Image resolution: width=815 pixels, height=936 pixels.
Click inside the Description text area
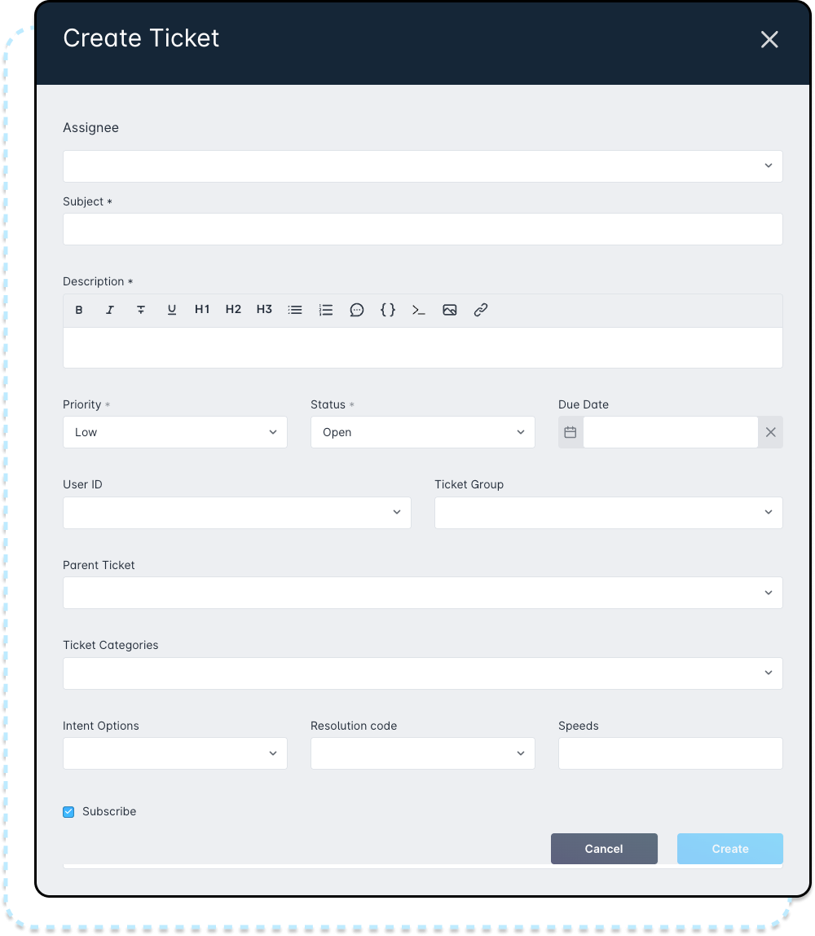(x=423, y=347)
